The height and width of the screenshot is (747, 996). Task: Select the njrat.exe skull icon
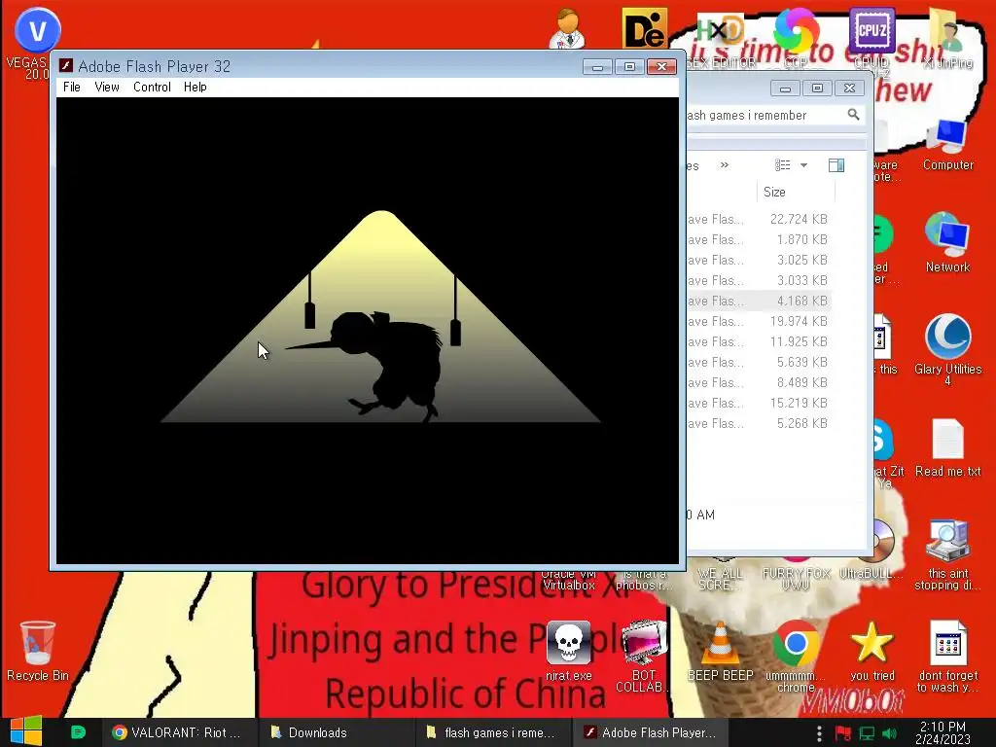point(568,651)
